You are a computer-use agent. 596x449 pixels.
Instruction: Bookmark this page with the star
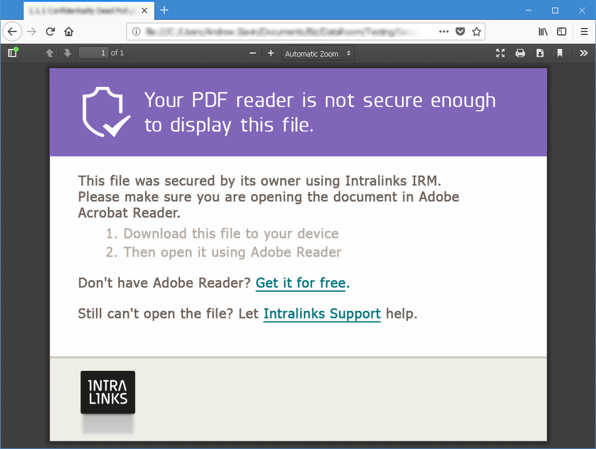[x=476, y=31]
